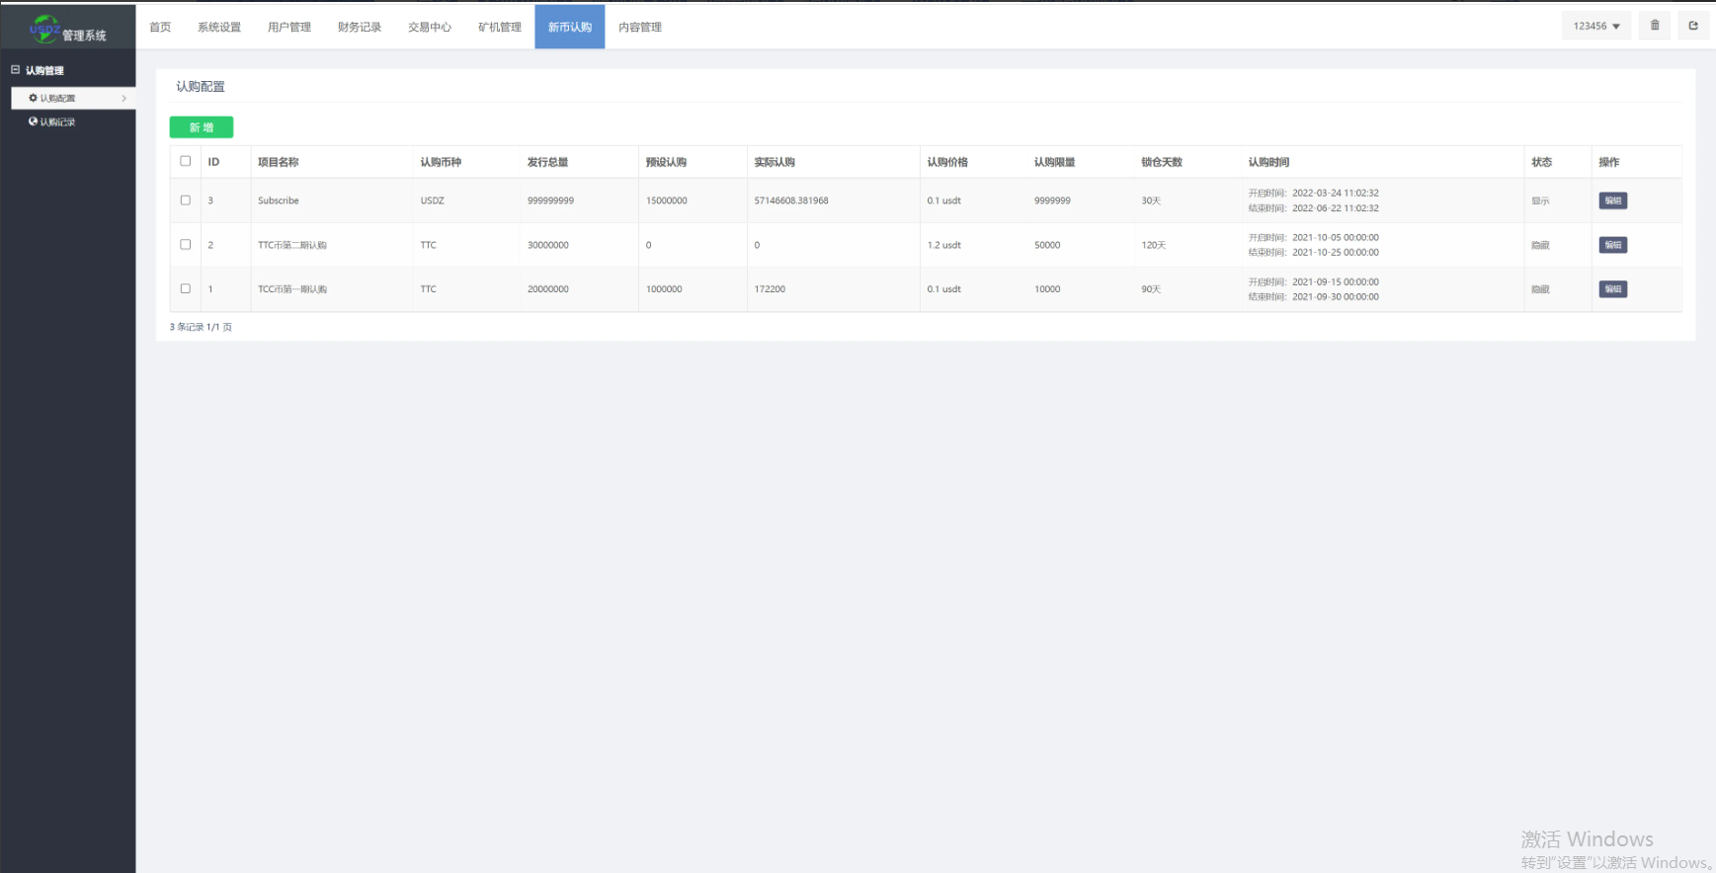Edit the TCC币第一期认购 row via 编辑
Viewport: 1716px width, 873px height.
pos(1612,289)
